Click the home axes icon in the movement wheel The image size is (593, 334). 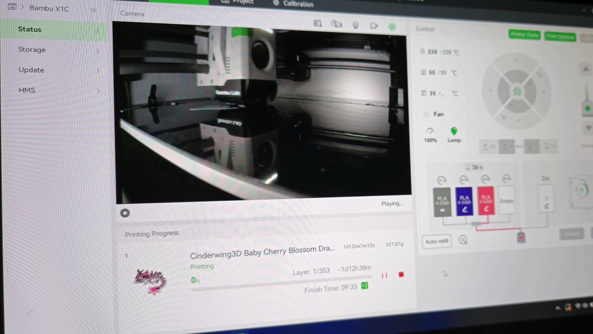(x=517, y=92)
